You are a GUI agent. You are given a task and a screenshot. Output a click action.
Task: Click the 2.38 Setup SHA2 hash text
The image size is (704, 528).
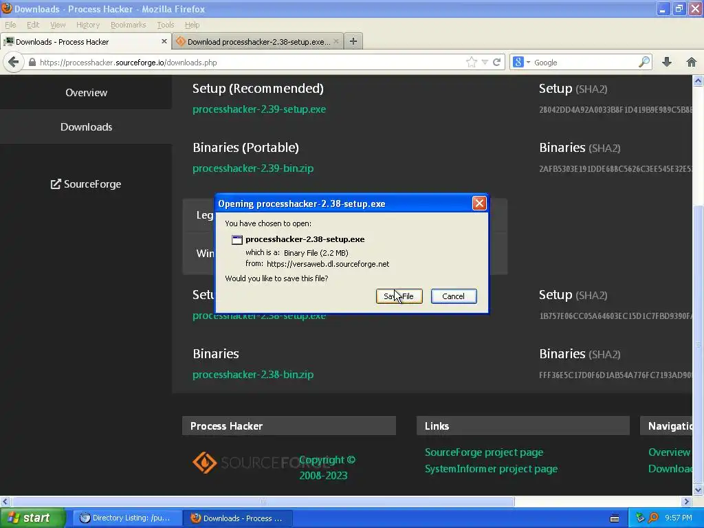615,316
